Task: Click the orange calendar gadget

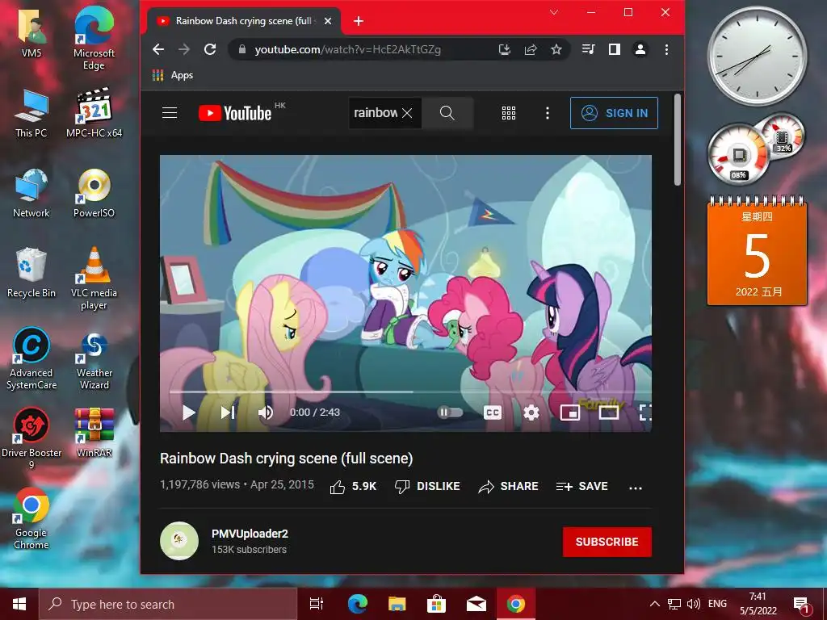Action: [757, 251]
